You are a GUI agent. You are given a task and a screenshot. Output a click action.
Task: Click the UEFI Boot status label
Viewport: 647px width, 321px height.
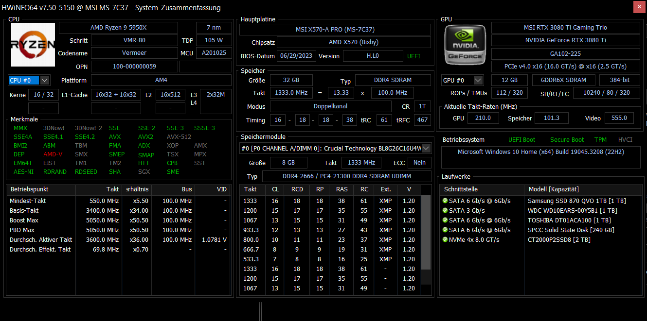pyautogui.click(x=521, y=140)
